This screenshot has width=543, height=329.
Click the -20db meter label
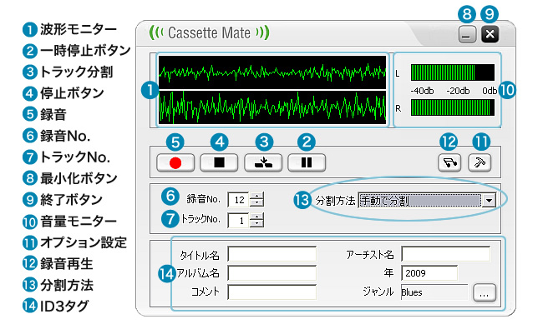(x=458, y=91)
